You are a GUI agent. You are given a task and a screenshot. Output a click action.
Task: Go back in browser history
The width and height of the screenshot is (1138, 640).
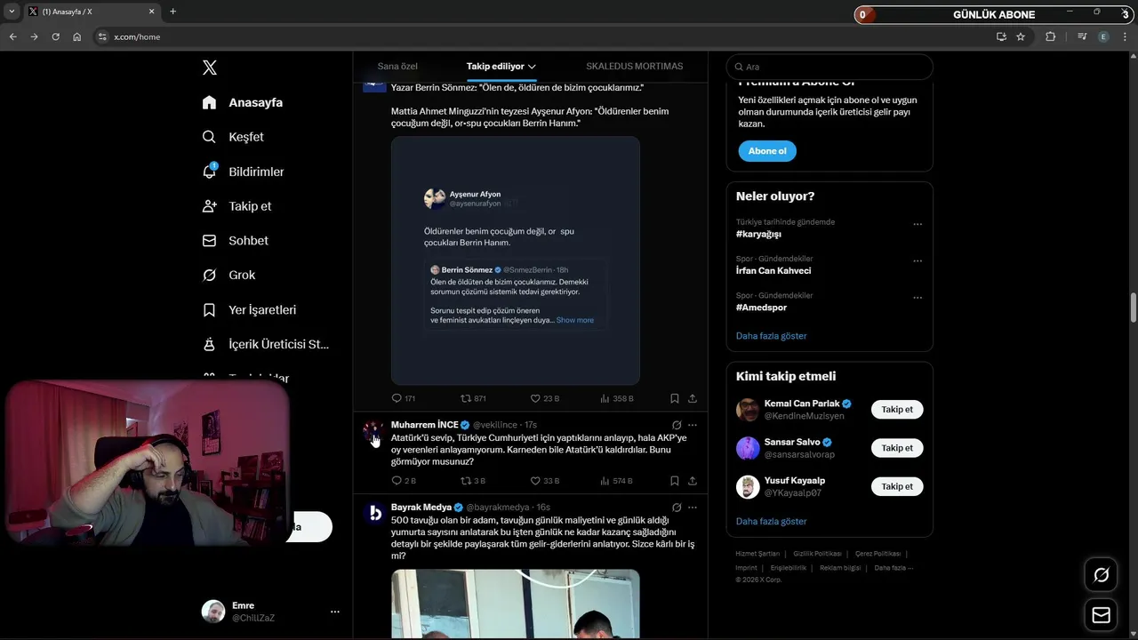pos(12,36)
